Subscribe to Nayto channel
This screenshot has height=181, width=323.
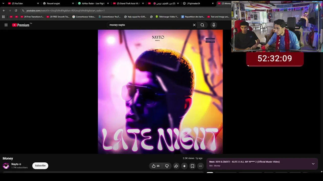coord(40,166)
